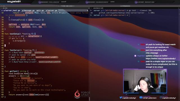Select the mirlah-make-server terminal tab
The height and width of the screenshot is (101, 180).
(x=67, y=6)
